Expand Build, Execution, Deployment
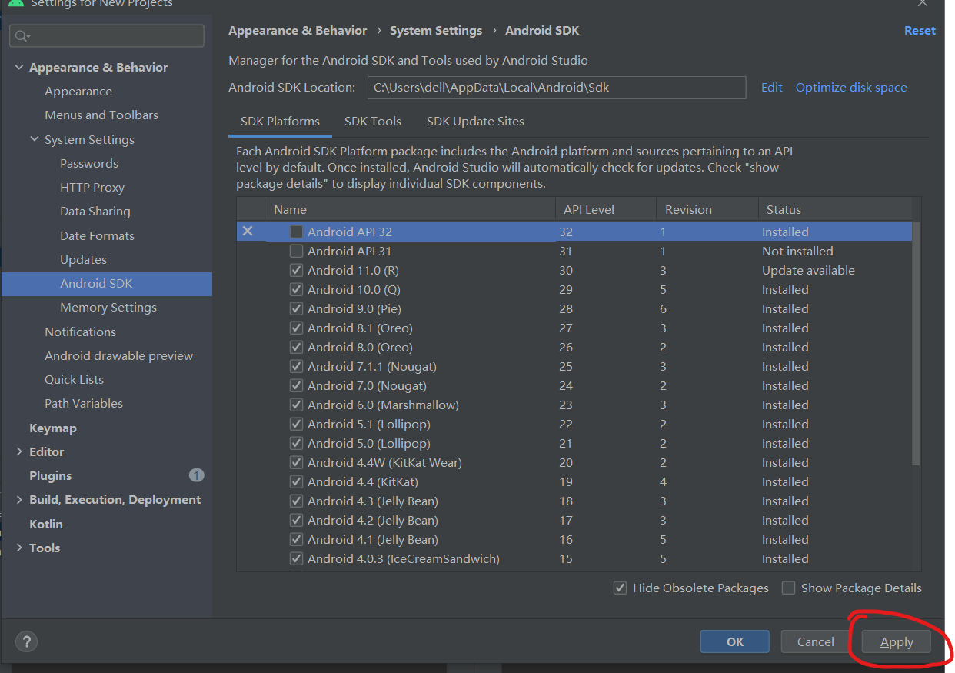 coord(18,499)
